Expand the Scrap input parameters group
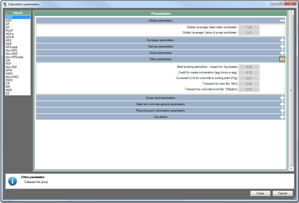Screen dimensions: 299x203 (x=282, y=98)
